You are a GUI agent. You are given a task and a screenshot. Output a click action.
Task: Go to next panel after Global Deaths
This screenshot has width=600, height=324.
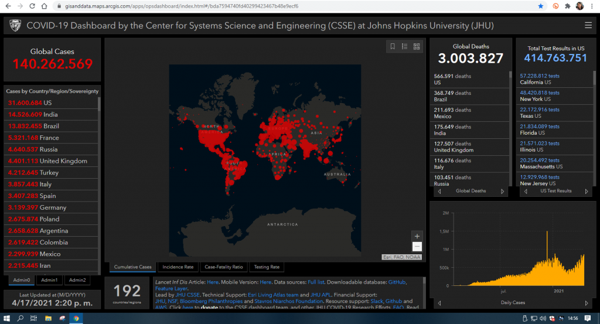click(502, 191)
